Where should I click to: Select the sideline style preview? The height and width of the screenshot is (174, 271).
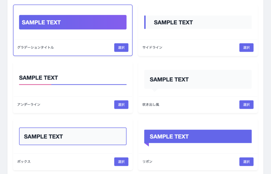(198, 22)
